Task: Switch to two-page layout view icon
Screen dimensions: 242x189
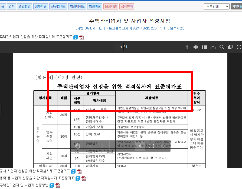Action: pos(204,47)
